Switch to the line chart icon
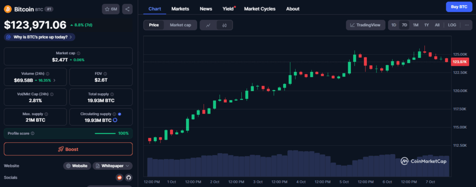The image size is (476, 187). click(x=208, y=25)
